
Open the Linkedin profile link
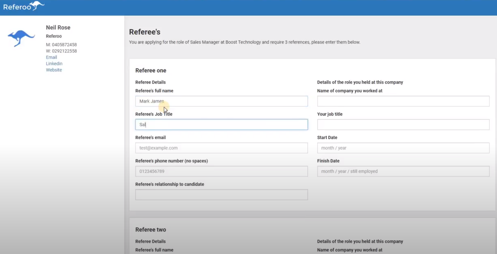(54, 63)
